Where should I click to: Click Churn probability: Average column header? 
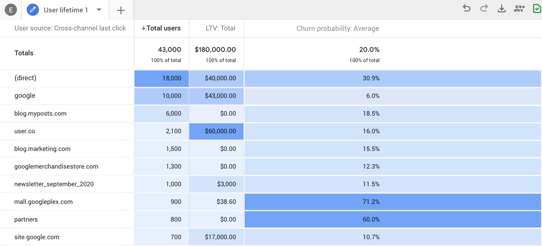338,28
